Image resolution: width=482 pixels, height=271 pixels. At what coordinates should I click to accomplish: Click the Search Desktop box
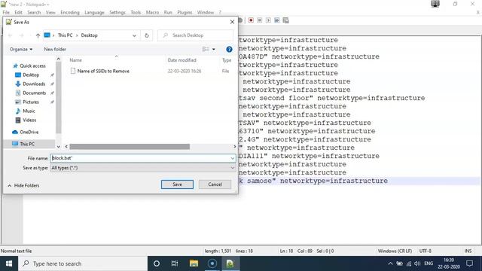(196, 35)
